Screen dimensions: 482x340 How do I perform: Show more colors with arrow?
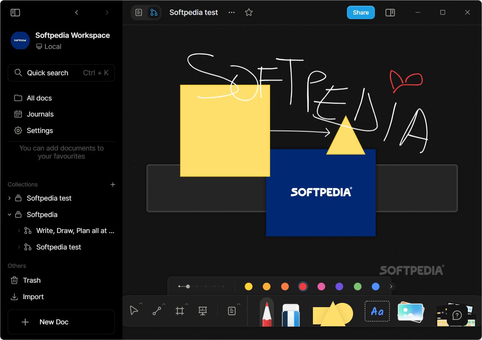391,287
